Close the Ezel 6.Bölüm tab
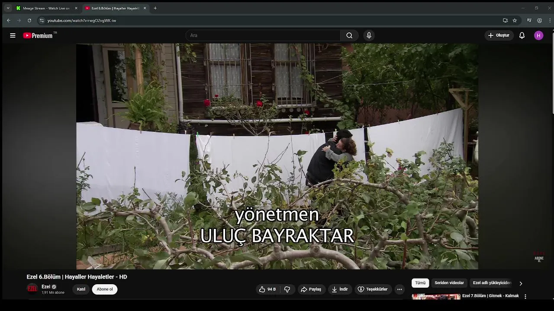The image size is (554, 311). (x=145, y=8)
